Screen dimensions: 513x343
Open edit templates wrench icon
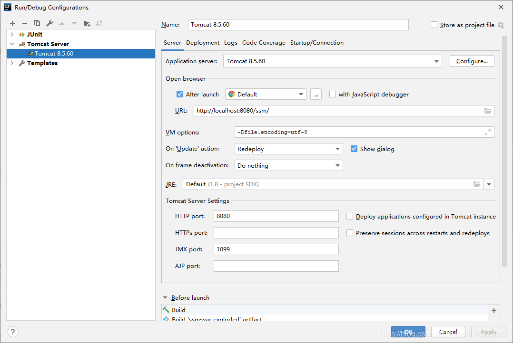pos(49,23)
